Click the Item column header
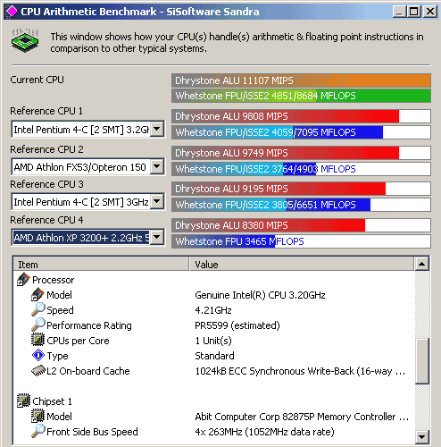 click(x=101, y=264)
